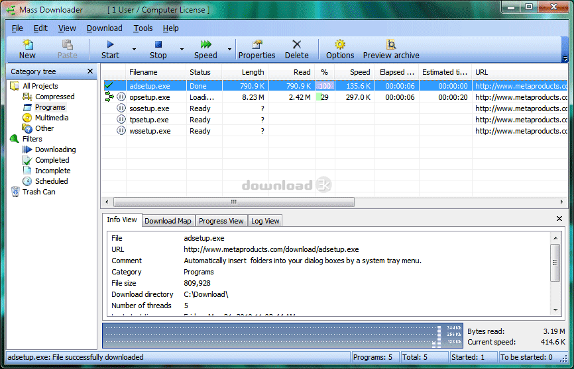Open the File menu

(x=17, y=28)
